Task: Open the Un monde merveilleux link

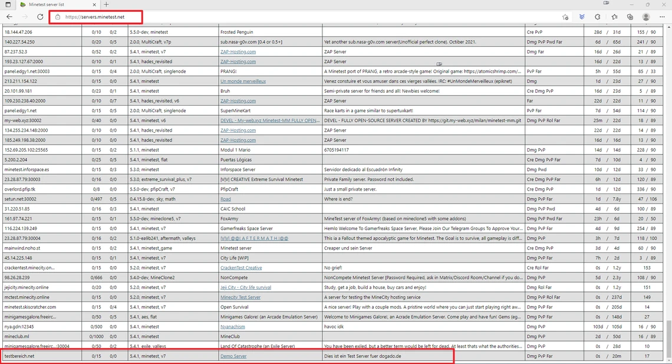Action: coord(243,81)
